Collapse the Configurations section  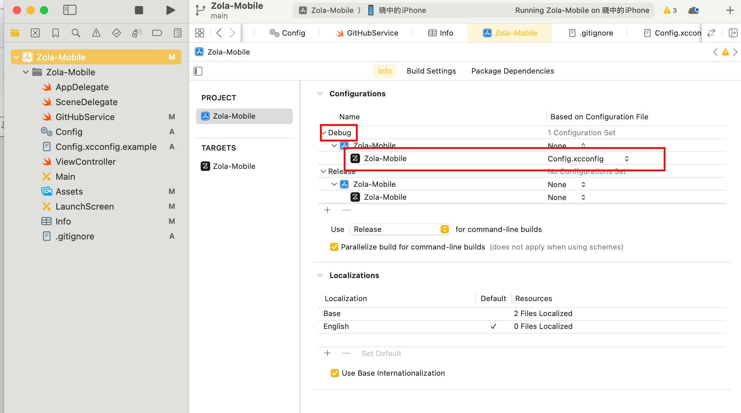[x=320, y=94]
